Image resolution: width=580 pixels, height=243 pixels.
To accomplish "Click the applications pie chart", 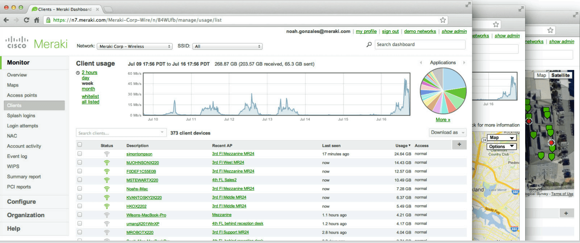I will (x=443, y=91).
